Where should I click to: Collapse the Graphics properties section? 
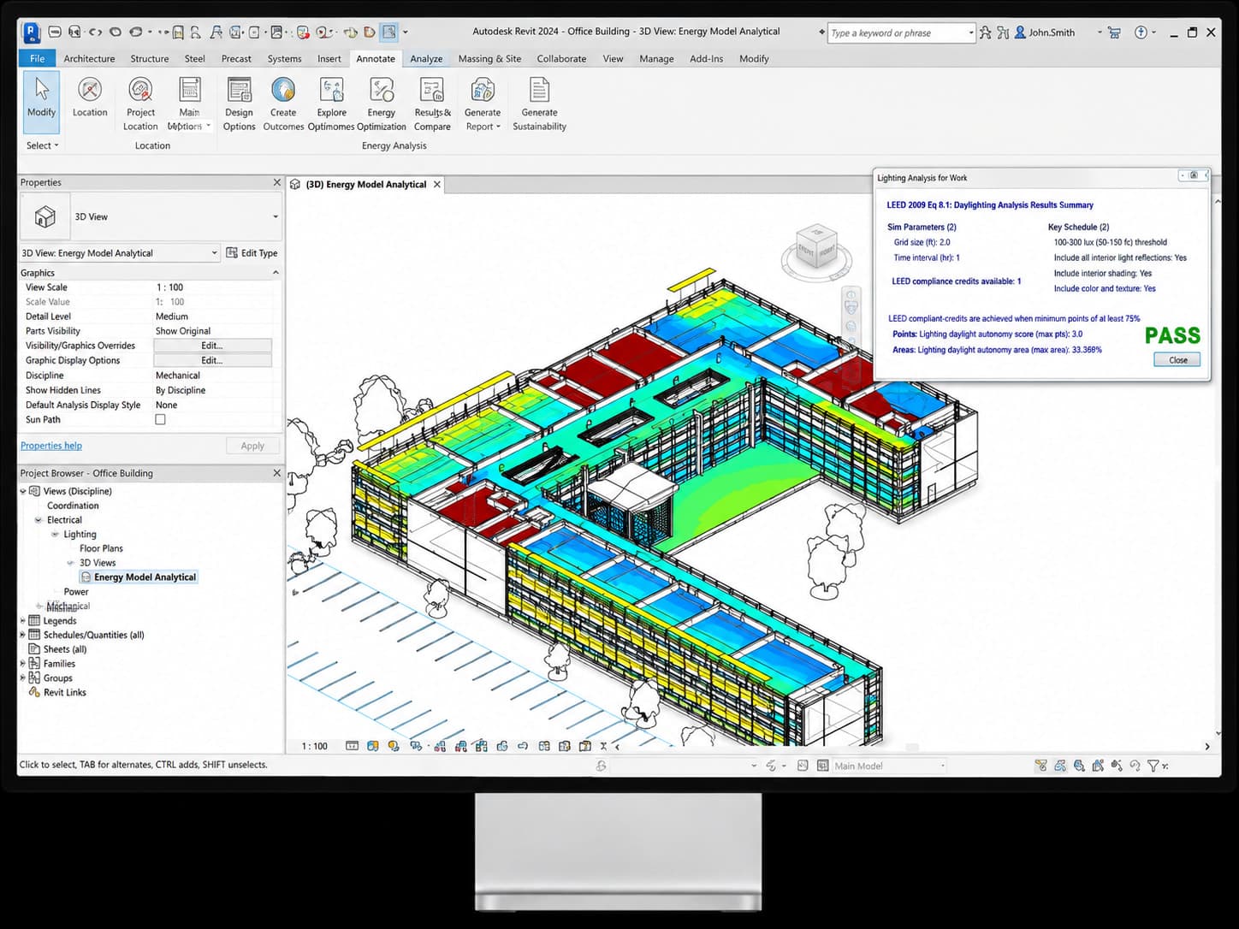276,273
